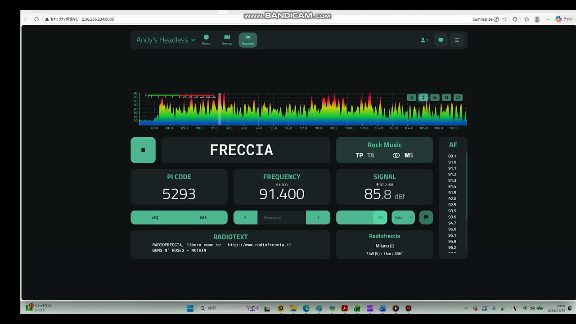Reload the browser page

pos(36,19)
